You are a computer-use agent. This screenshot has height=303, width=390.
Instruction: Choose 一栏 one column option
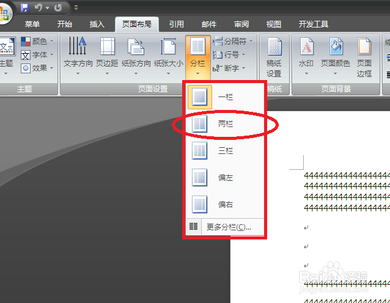point(225,97)
